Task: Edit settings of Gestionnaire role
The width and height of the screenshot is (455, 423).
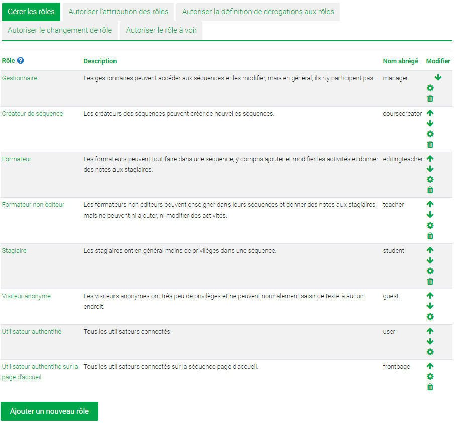Action: [430, 88]
